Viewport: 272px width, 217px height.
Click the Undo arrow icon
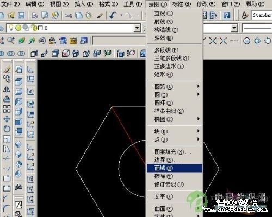pyautogui.click(x=113, y=16)
